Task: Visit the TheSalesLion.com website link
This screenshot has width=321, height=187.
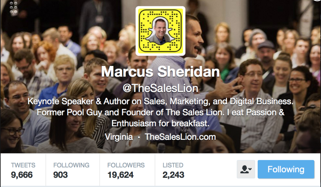Action: 180,137
